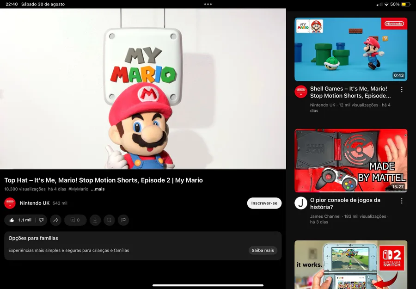Image resolution: width=416 pixels, height=289 pixels.
Task: Tap the Opções para famílias heading
Action: [x=33, y=238]
